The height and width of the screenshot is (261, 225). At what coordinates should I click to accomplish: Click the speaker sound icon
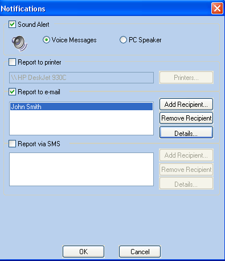coord(19,43)
